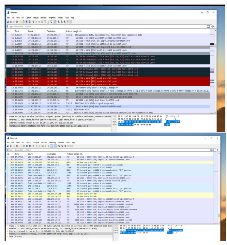Sort by Protocol column header in bottom window

pyautogui.click(x=70, y=154)
